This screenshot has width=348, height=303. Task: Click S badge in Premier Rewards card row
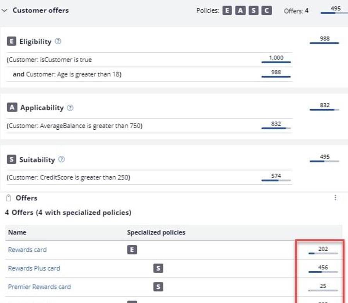pos(158,287)
